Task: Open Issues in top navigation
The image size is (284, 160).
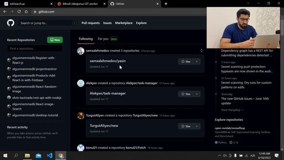Action: pos(107,23)
